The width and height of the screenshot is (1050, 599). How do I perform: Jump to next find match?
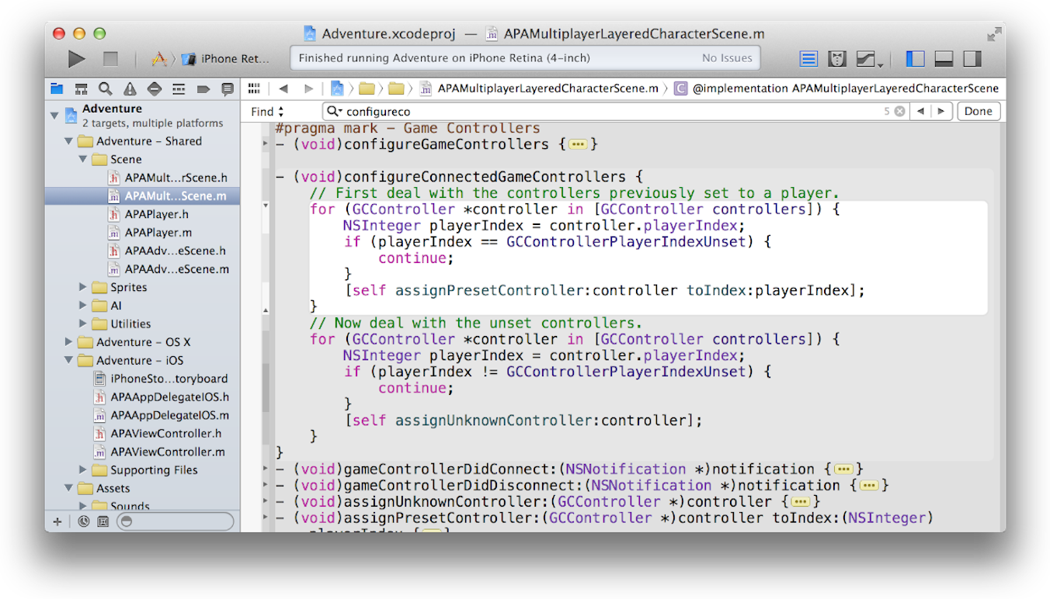pos(941,112)
